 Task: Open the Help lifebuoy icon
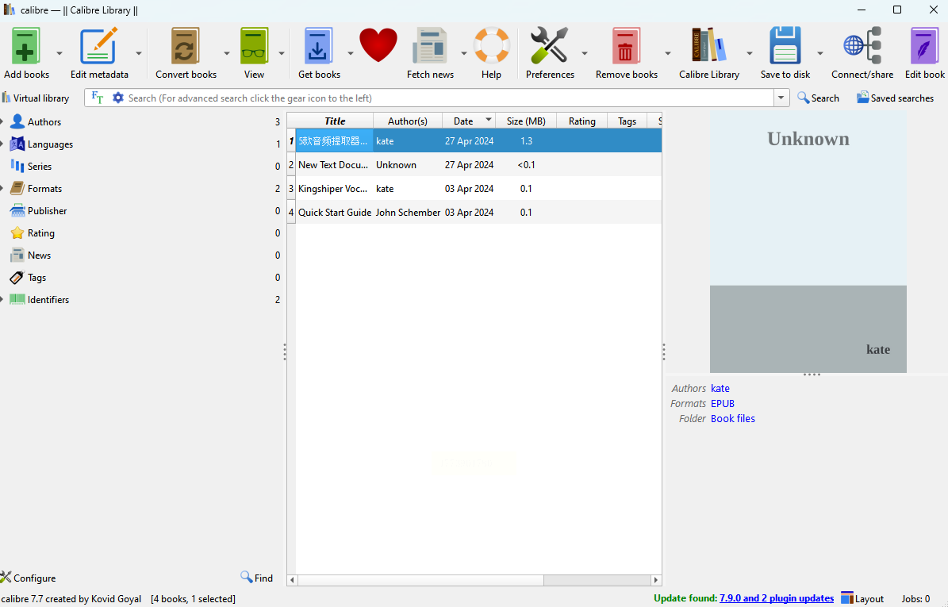pos(491,46)
